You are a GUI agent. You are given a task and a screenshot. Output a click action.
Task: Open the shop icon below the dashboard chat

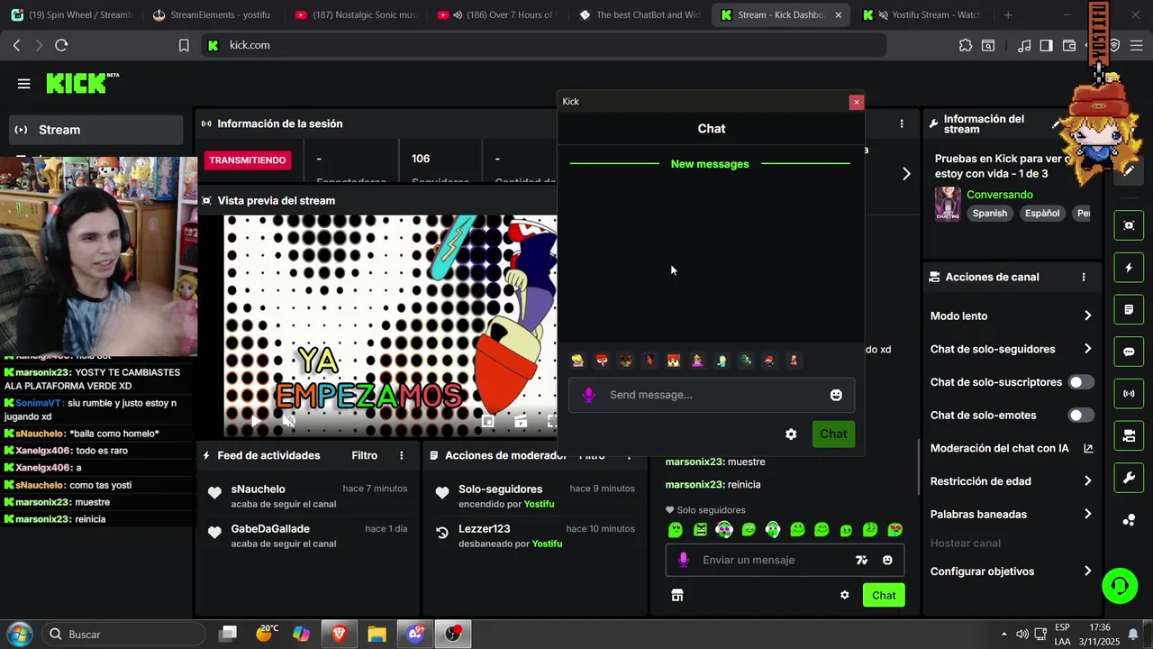pos(677,595)
